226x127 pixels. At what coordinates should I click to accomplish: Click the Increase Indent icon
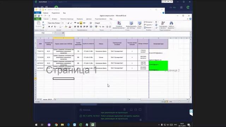87,27
